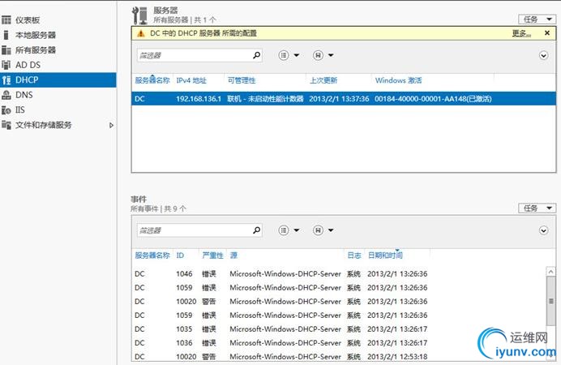Collapse the events filter pane chevron
The width and height of the screenshot is (561, 365).
point(543,230)
